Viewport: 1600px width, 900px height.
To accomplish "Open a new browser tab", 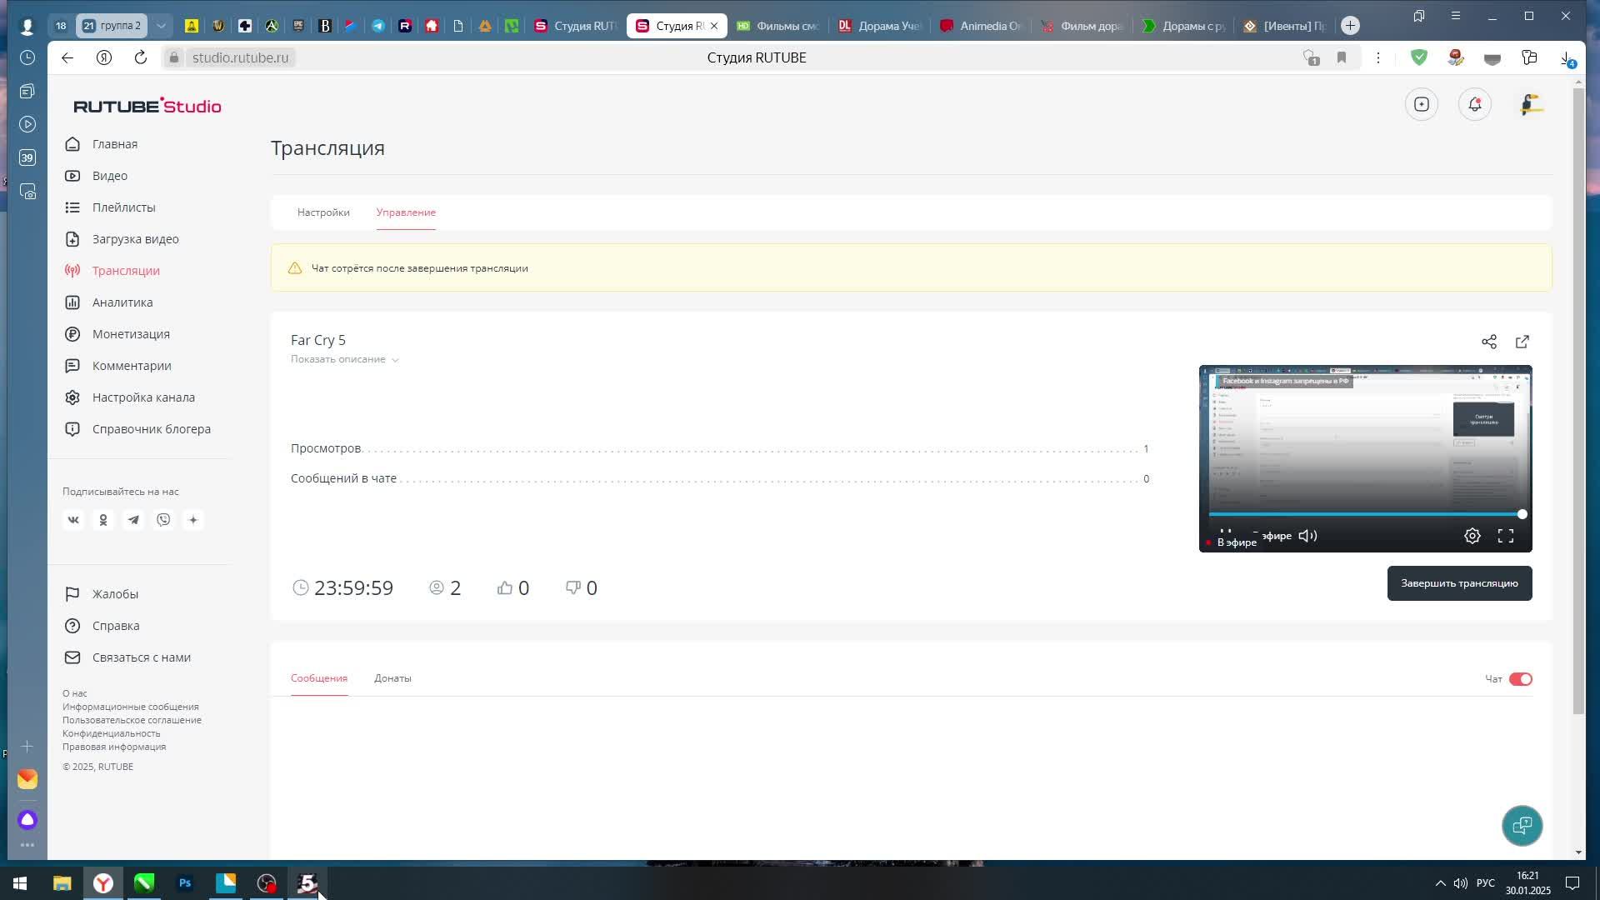I will [1351, 26].
